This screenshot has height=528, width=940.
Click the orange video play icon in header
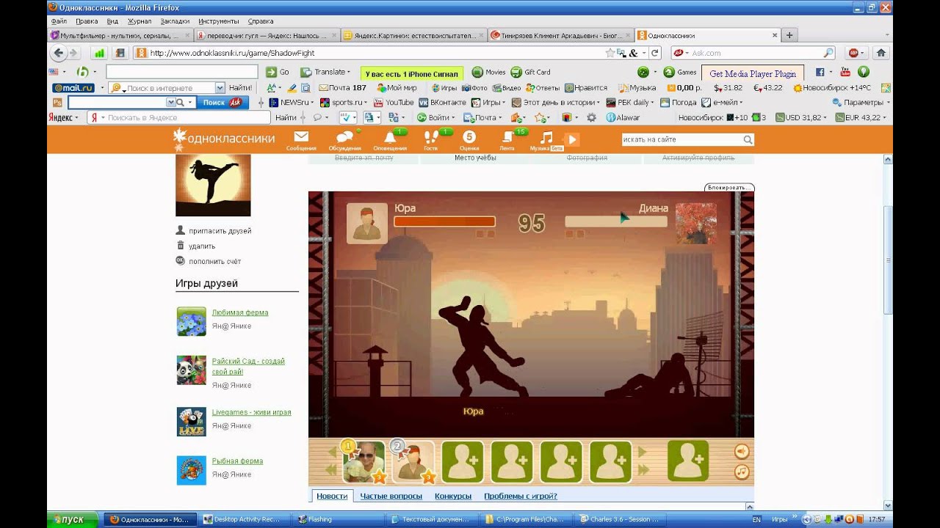(571, 139)
